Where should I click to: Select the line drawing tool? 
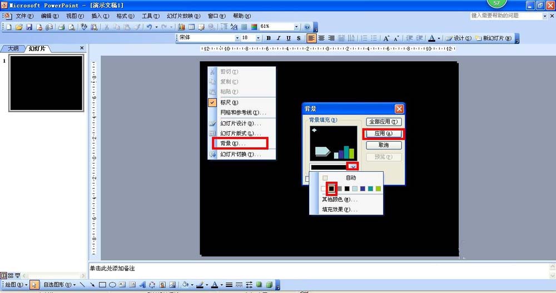82,285
